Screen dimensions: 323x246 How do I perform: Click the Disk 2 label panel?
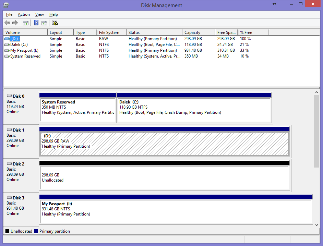coord(21,175)
